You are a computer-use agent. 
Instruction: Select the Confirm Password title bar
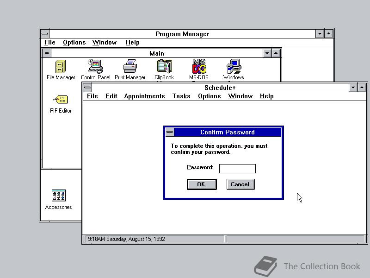[228, 132]
